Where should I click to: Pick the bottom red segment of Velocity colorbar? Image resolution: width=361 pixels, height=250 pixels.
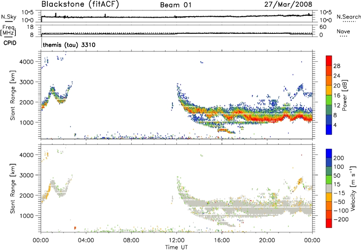pos(329,223)
